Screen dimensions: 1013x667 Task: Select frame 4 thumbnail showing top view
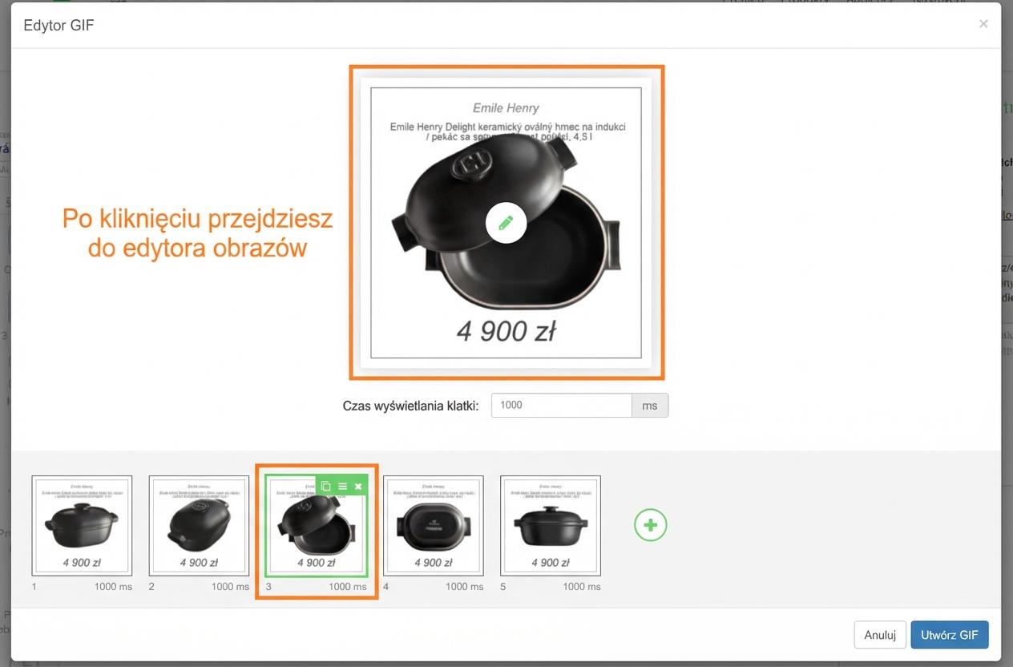(434, 525)
